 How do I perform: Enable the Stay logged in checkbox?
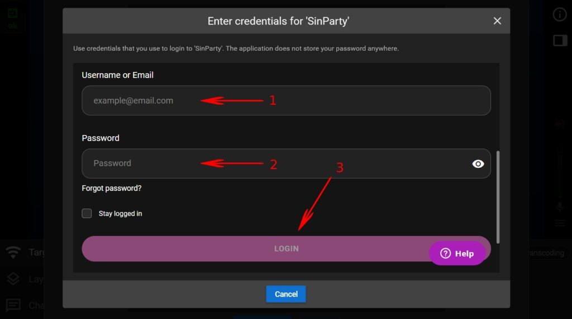point(87,214)
